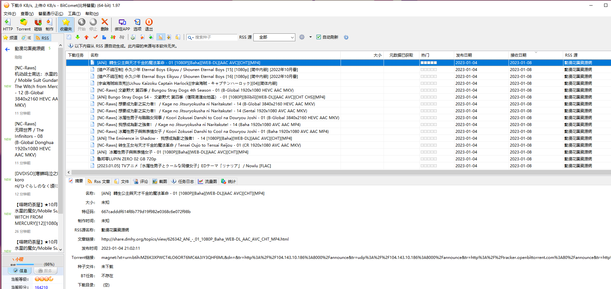
Task: Click the score 164210 link
Action: pyautogui.click(x=41, y=287)
